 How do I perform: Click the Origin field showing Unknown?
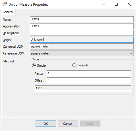pos(82,40)
